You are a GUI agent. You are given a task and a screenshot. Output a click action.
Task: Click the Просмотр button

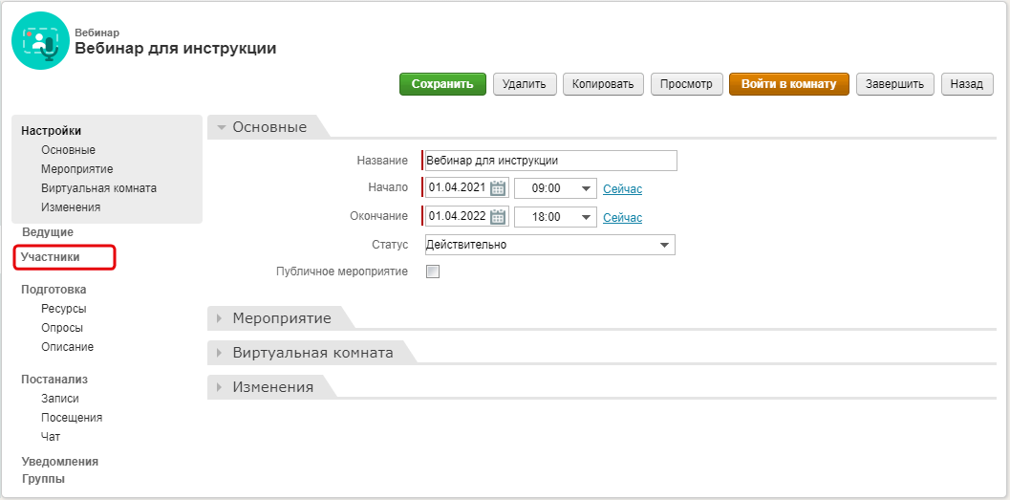tap(686, 84)
